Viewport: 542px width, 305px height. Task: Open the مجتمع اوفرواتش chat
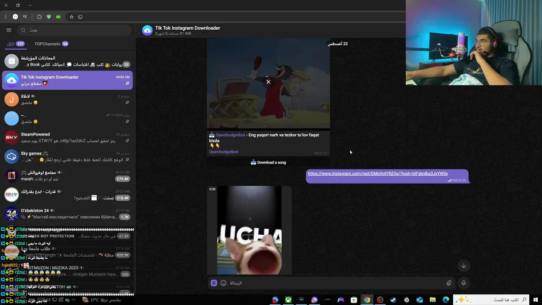click(x=68, y=175)
